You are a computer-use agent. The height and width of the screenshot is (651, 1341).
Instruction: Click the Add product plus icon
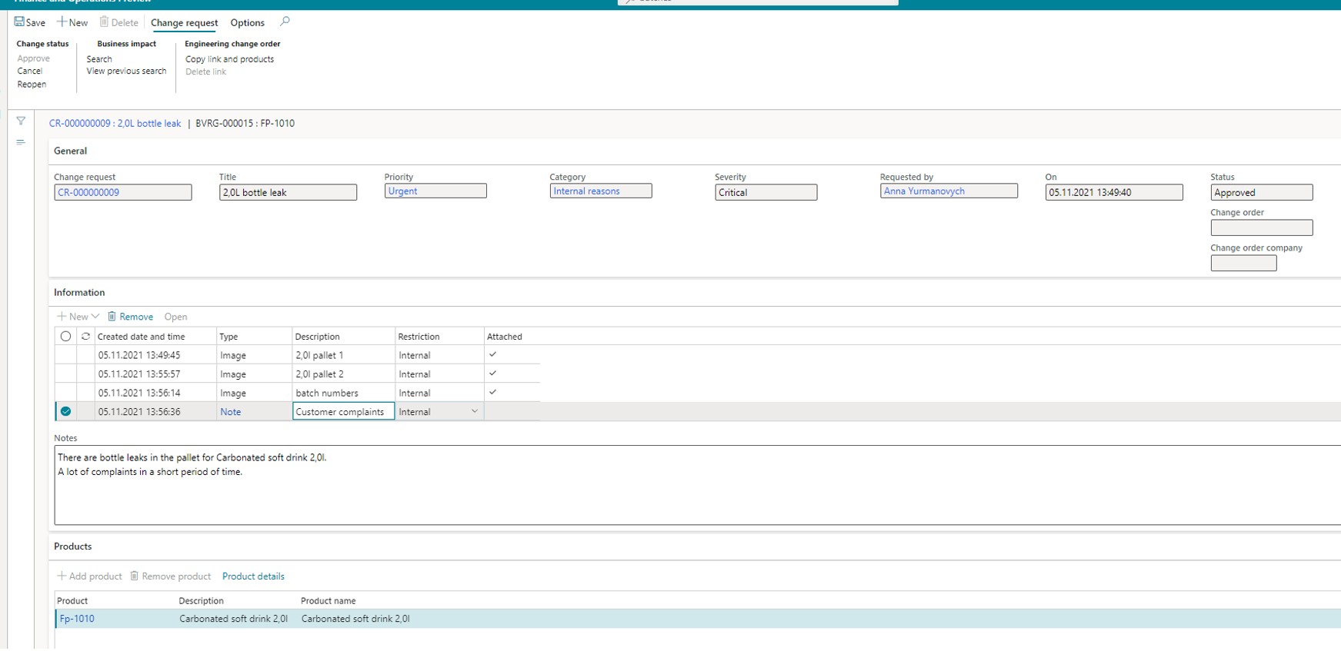(x=62, y=576)
